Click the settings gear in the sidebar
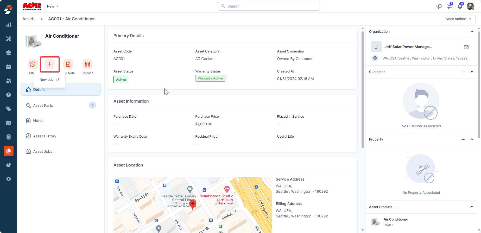Viewport: 481px width, 233px height. point(9,179)
